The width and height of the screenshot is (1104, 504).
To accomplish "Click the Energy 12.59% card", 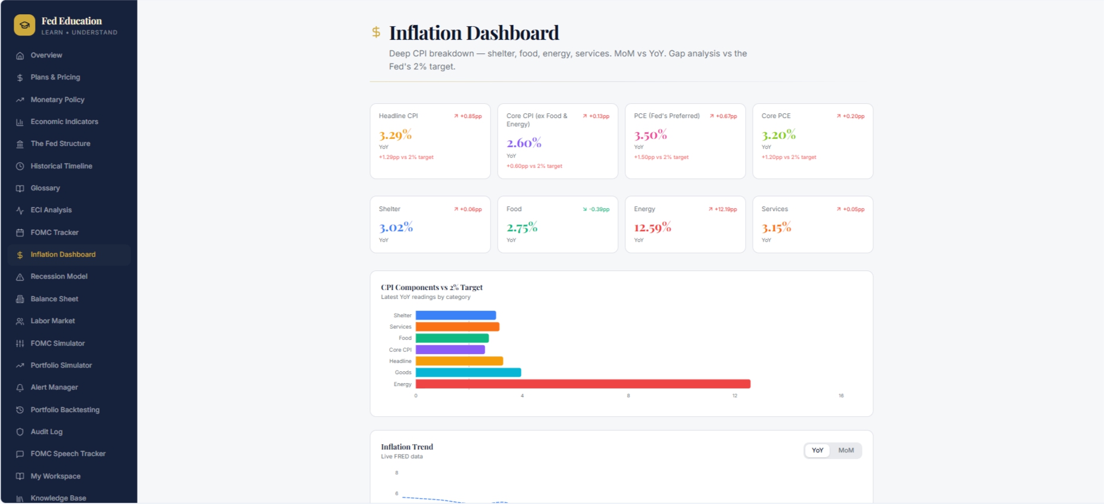I will [685, 225].
